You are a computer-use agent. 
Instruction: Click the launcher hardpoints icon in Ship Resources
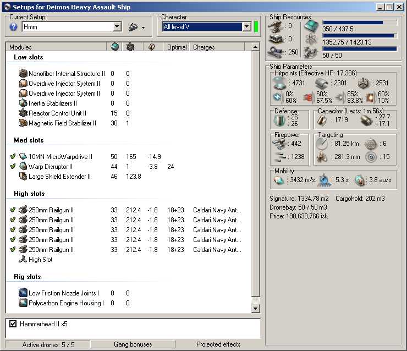(x=276, y=39)
